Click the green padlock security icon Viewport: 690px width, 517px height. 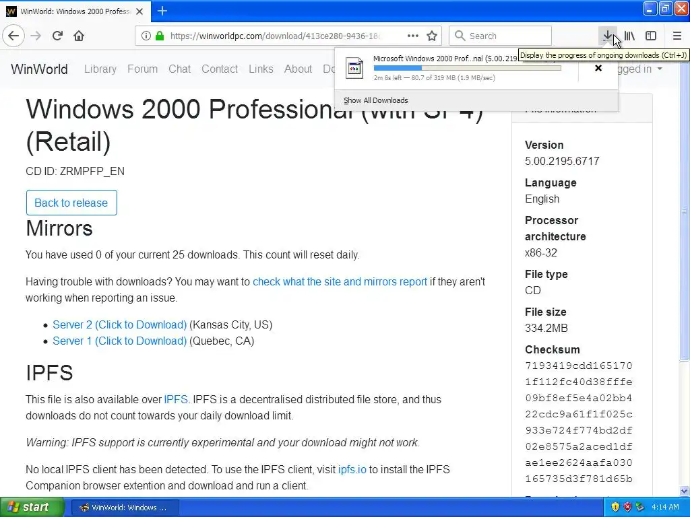tap(160, 36)
